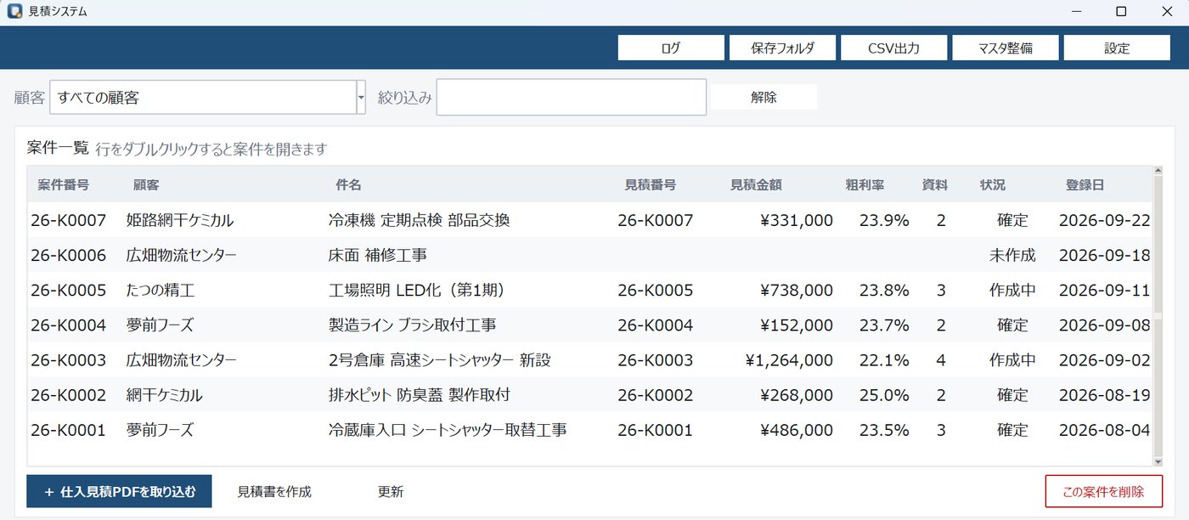1189x520 pixels.
Task: Clear the filter with 解除
Action: click(764, 97)
